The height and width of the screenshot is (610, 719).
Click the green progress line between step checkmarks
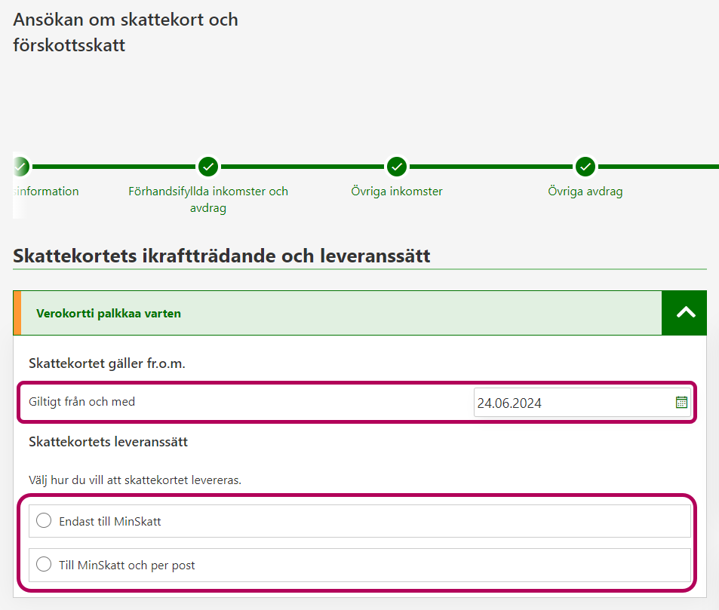(x=302, y=166)
